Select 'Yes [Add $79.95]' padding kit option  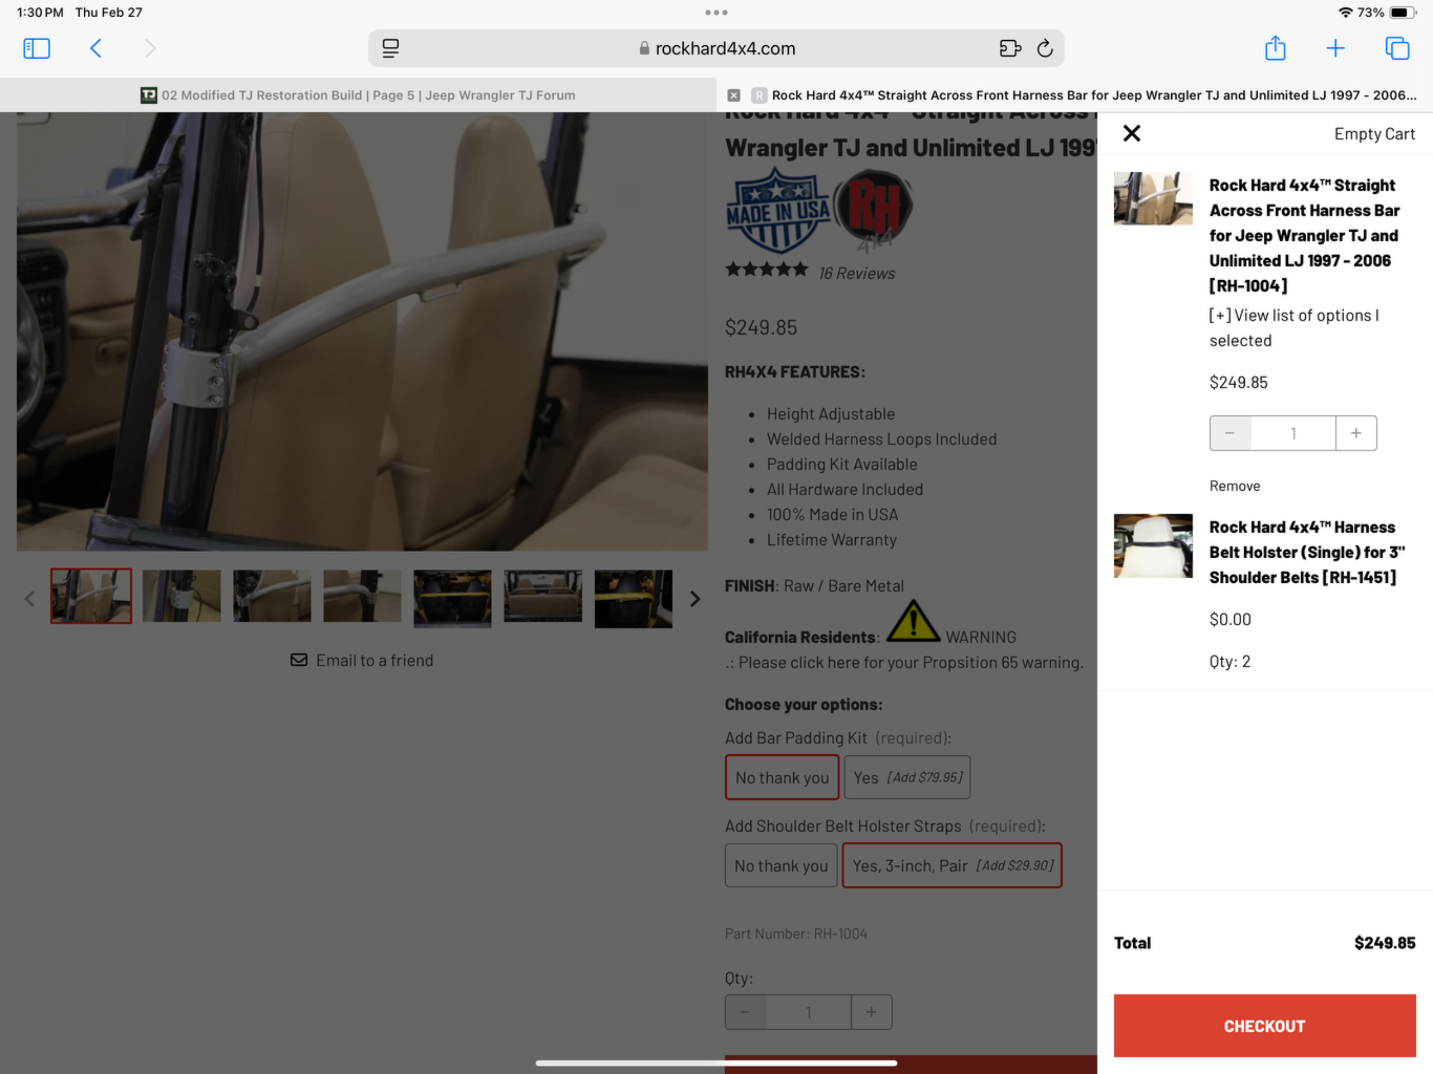(906, 777)
